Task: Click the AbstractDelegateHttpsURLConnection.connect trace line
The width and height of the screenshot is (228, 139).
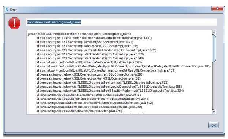Action: point(123,66)
